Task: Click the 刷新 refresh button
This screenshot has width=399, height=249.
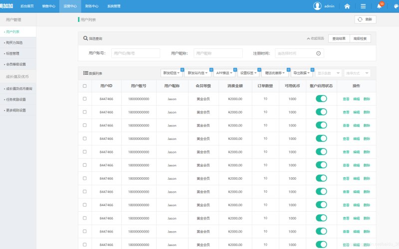Action: click(x=365, y=19)
